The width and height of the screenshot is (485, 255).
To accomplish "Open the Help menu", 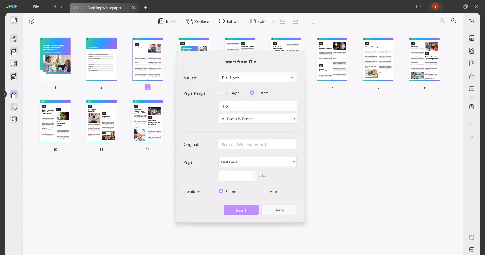I will point(57,7).
